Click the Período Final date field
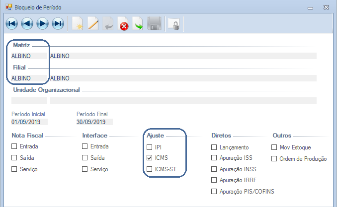Image resolution: width=337 pixels, height=207 pixels. tap(94, 122)
